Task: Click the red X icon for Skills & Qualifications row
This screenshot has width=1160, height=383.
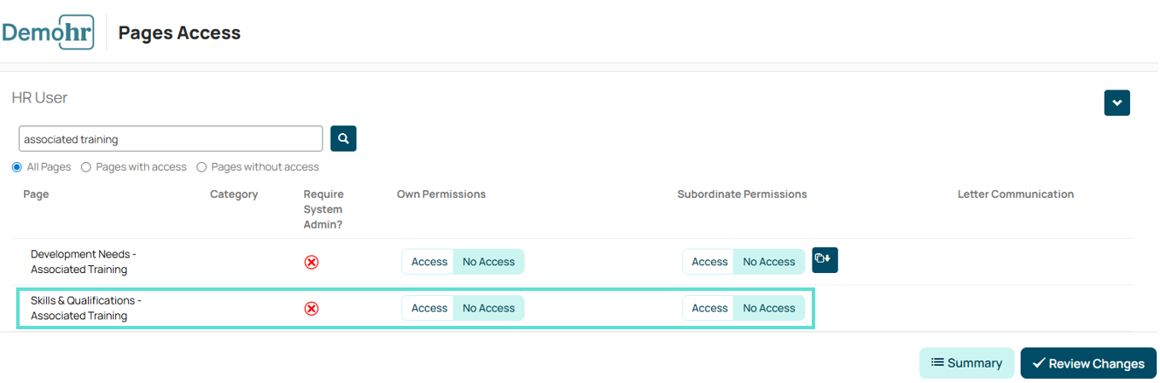Action: [312, 308]
